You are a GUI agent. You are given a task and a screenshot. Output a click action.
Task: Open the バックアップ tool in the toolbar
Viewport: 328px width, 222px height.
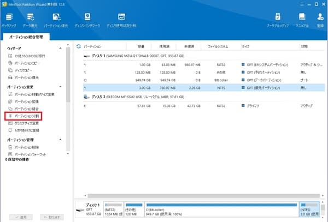(9, 20)
